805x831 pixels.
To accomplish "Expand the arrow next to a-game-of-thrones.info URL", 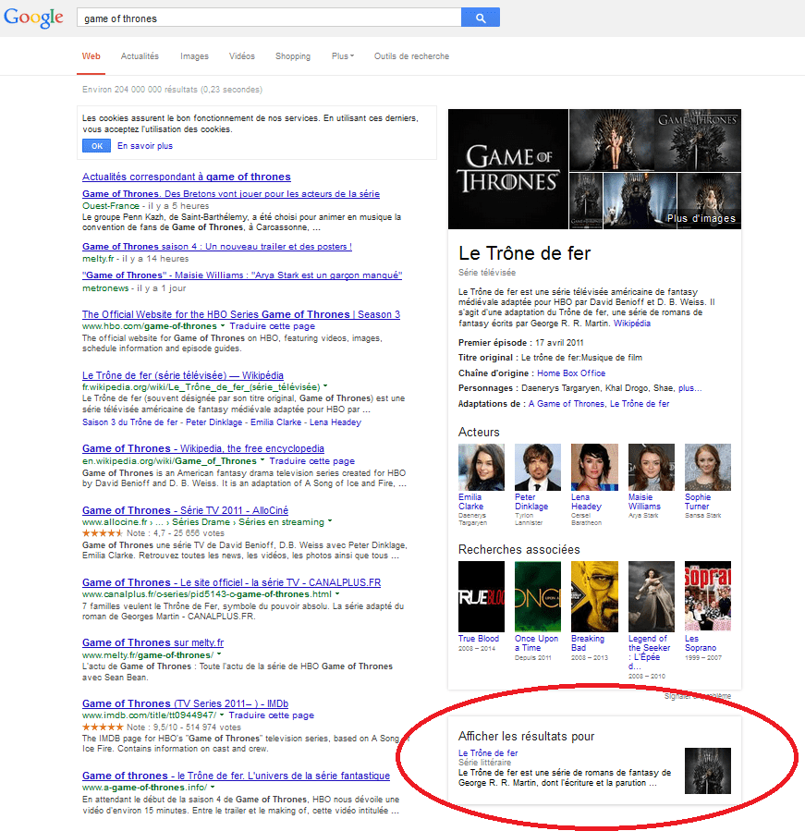I will click(212, 787).
